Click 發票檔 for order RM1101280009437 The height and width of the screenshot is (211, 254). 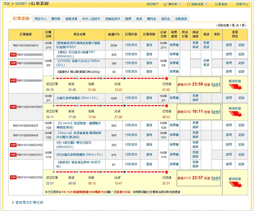[174, 125]
